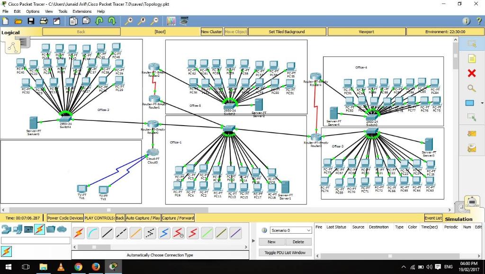Viewport: 485px width, 274px height.
Task: Select the Components category icon
Action: pos(29,229)
